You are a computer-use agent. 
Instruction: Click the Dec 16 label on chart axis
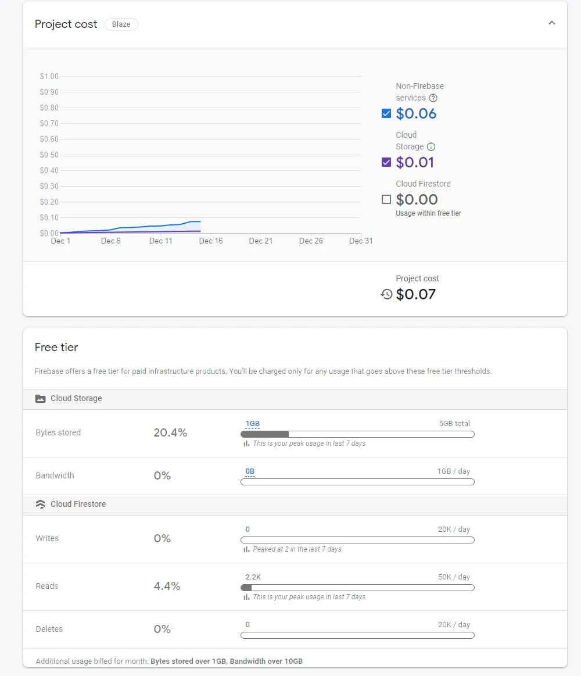[211, 241]
